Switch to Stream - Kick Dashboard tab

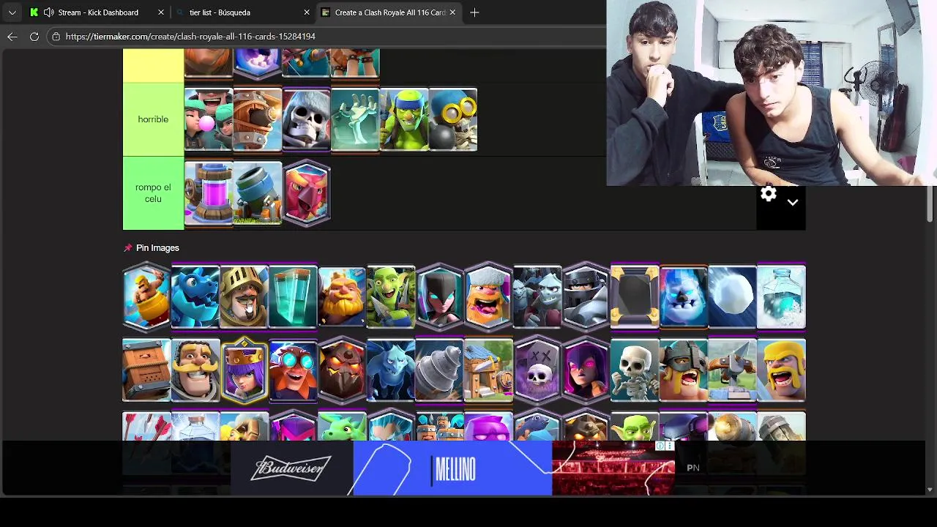click(x=98, y=12)
